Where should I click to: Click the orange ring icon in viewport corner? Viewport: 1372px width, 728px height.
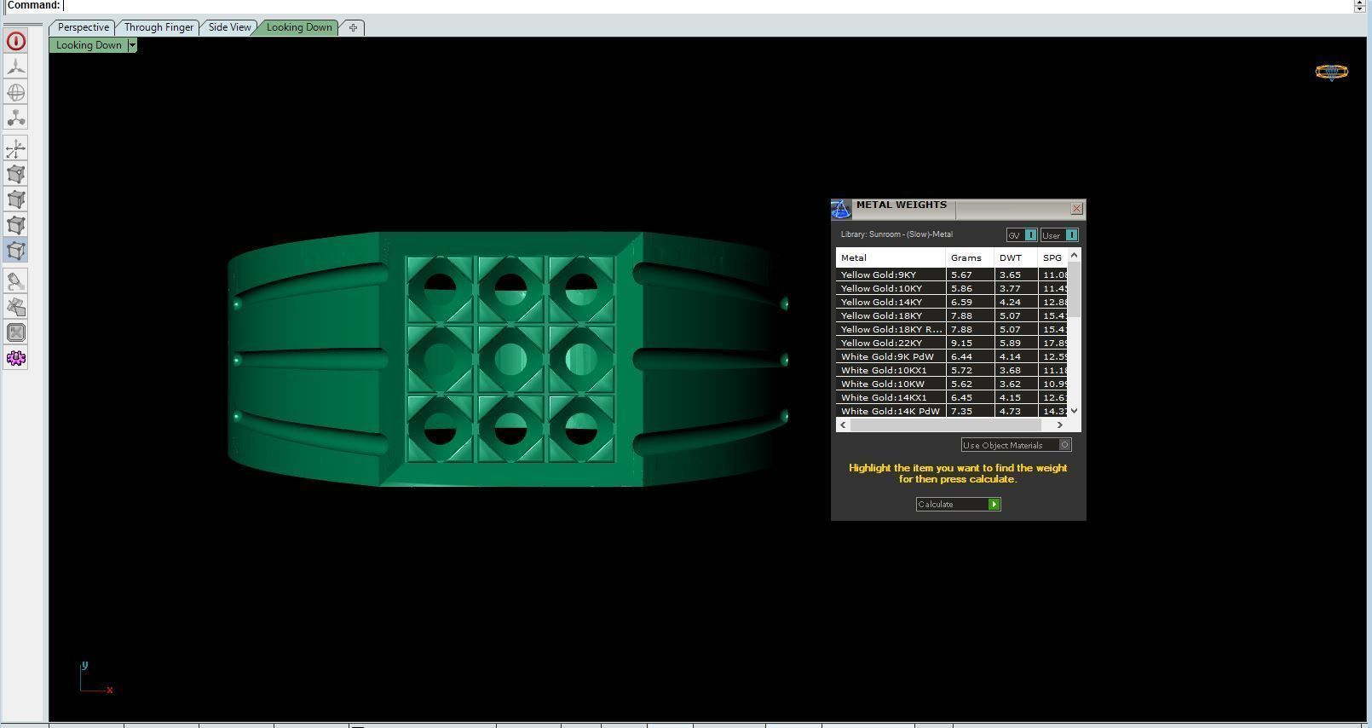tap(1331, 72)
